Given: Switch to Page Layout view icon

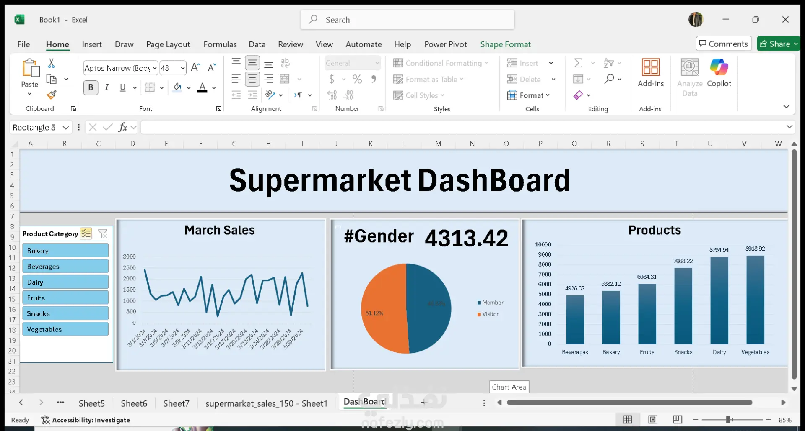Looking at the screenshot, I should tap(653, 420).
